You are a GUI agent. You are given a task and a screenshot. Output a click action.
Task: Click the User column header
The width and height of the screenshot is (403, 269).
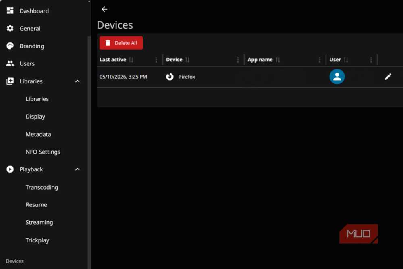point(335,60)
